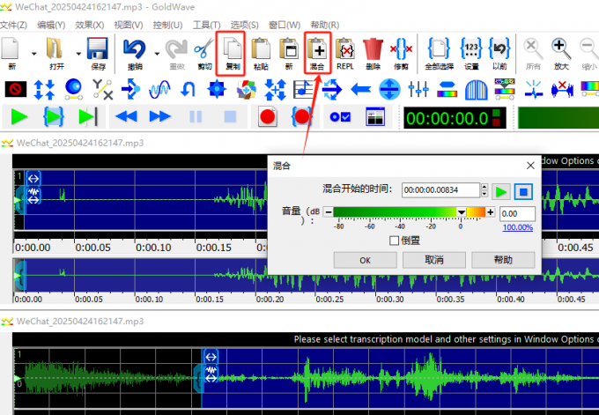Click the 混合开始的时间 time input field
The height and width of the screenshot is (415, 599).
[x=440, y=190]
